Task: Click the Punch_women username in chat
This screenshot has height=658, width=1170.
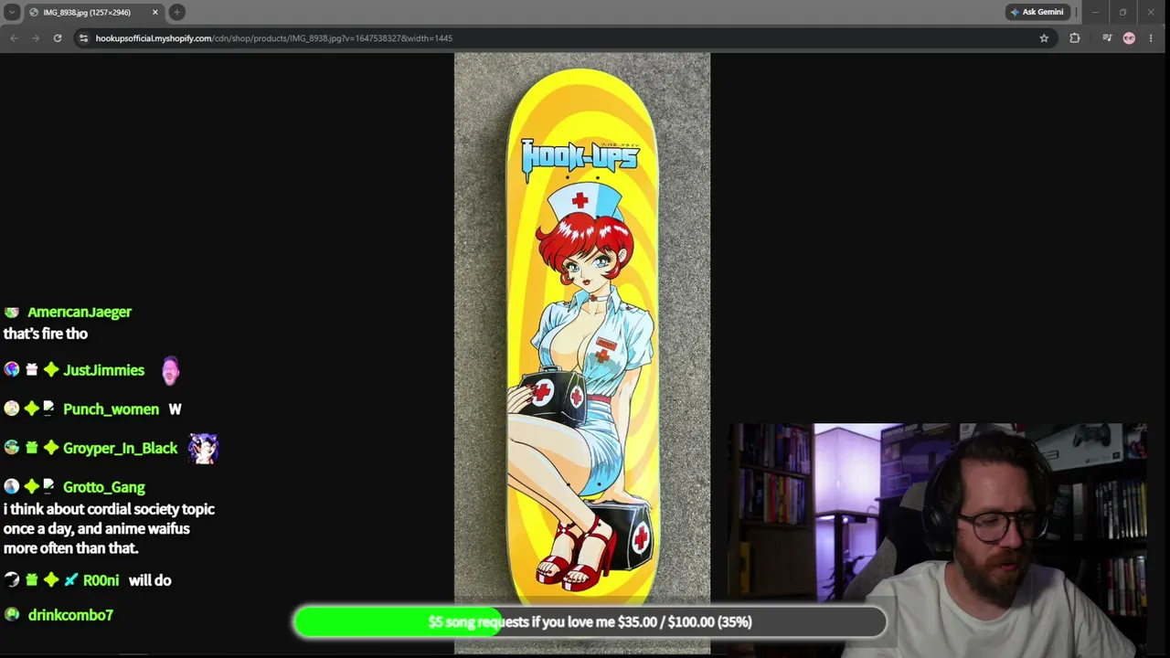Action: [111, 409]
